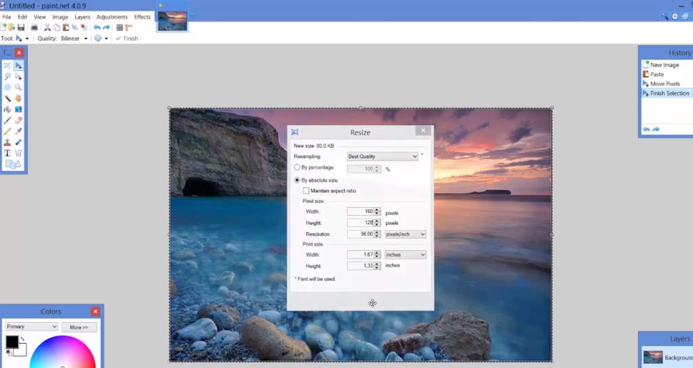The width and height of the screenshot is (693, 368).
Task: Activate the Clone Stamp tool
Action: pyautogui.click(x=7, y=142)
